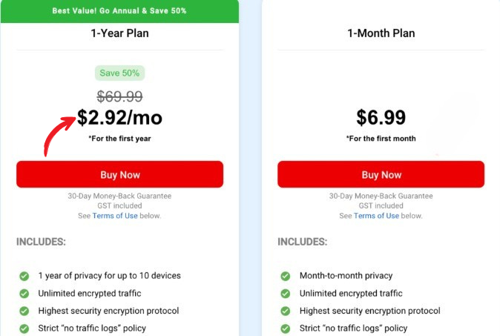Viewport: 500px width, 336px height.
Task: Click the 'Best Value! Go Annual' banner
Action: tap(119, 11)
